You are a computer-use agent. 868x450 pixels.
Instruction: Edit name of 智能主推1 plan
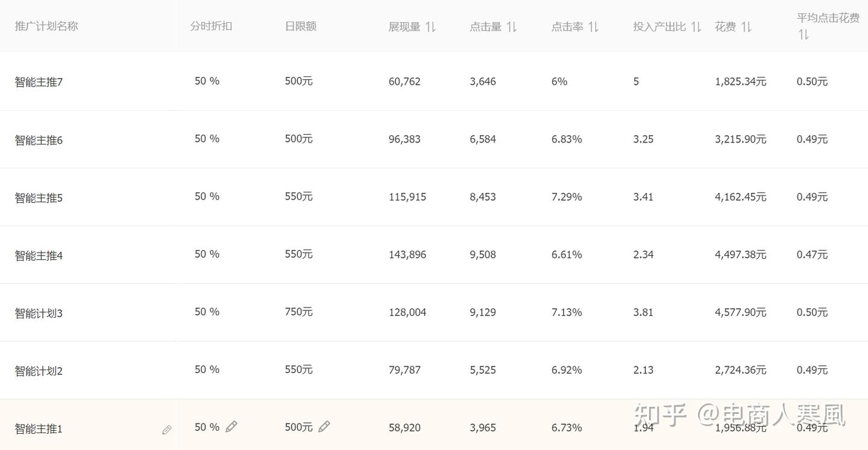pos(167,430)
